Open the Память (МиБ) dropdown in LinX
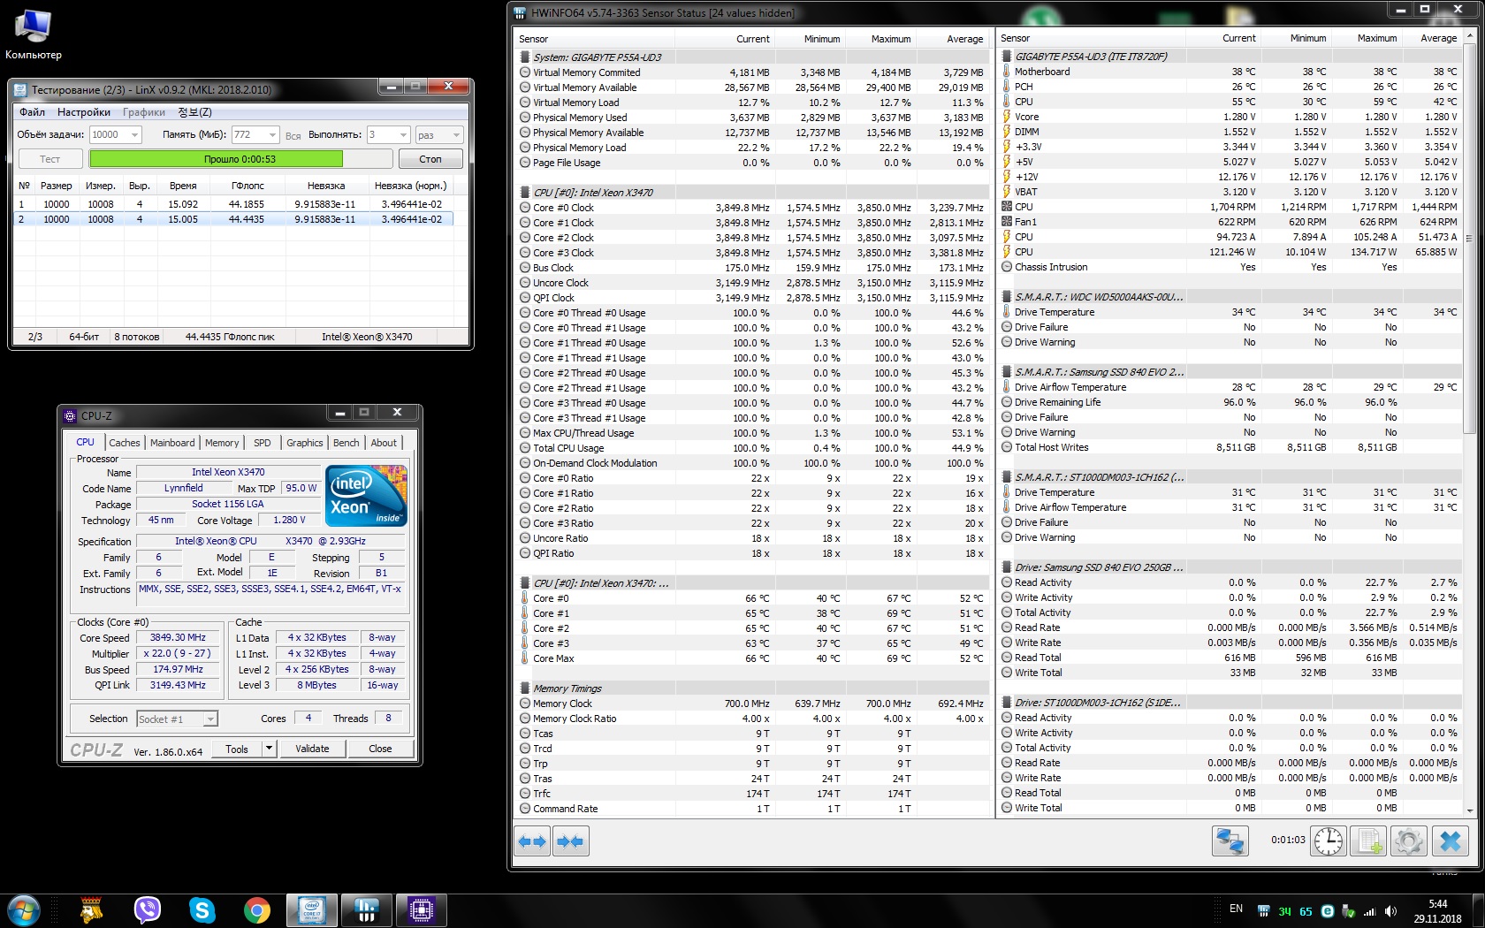The height and width of the screenshot is (928, 1485). (272, 135)
